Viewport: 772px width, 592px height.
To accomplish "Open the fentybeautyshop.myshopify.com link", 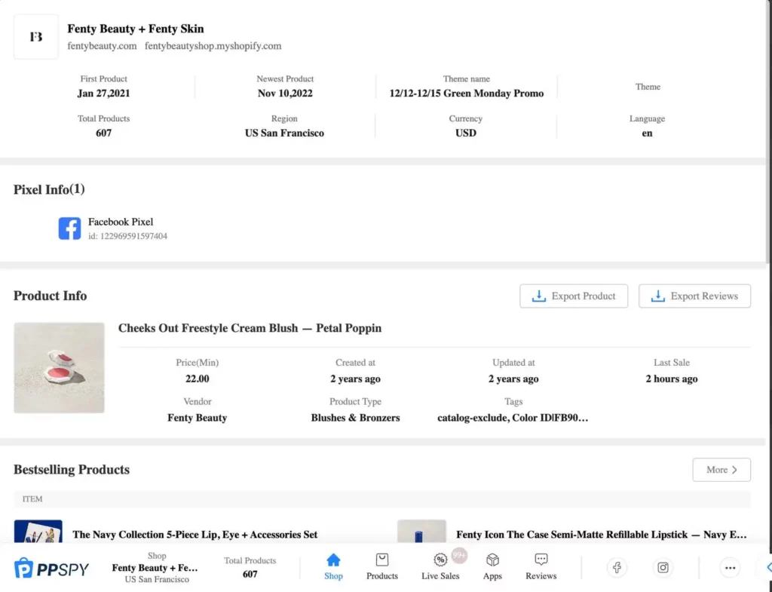I will click(213, 46).
